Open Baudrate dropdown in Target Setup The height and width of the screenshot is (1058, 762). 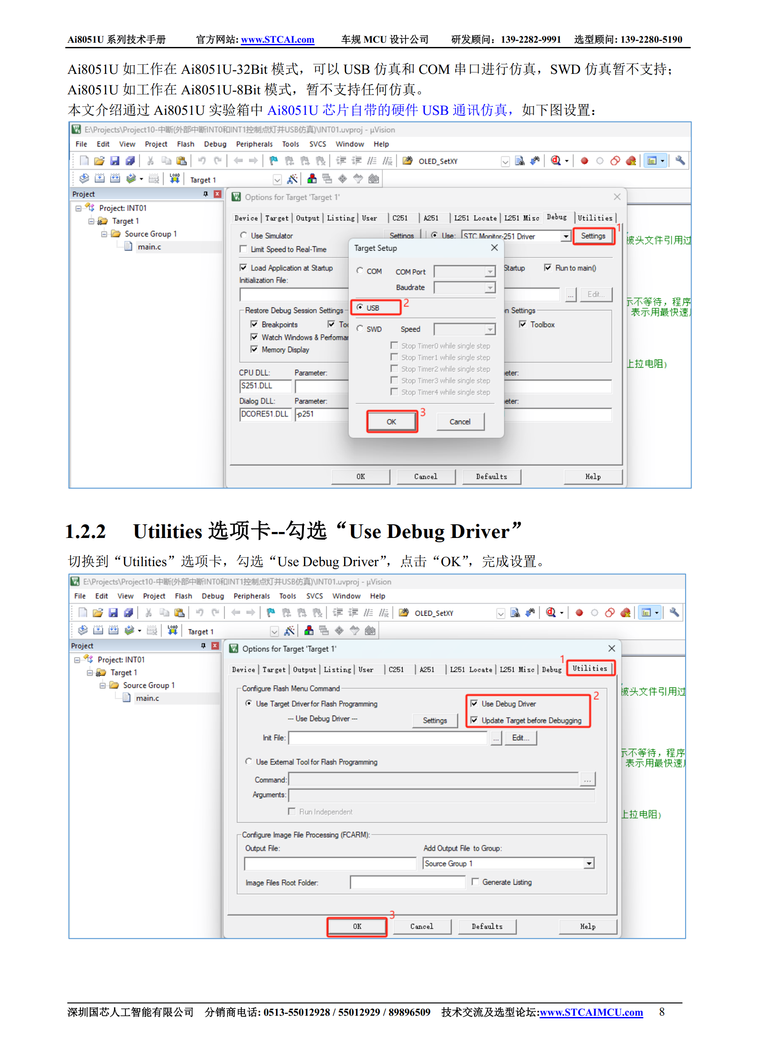click(490, 288)
